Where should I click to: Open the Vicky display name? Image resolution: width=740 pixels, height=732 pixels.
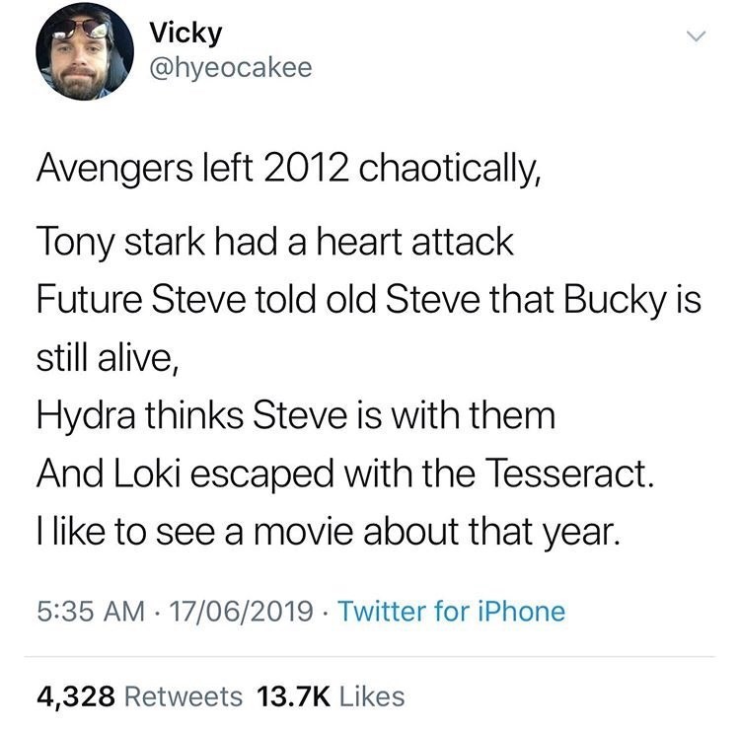click(186, 33)
